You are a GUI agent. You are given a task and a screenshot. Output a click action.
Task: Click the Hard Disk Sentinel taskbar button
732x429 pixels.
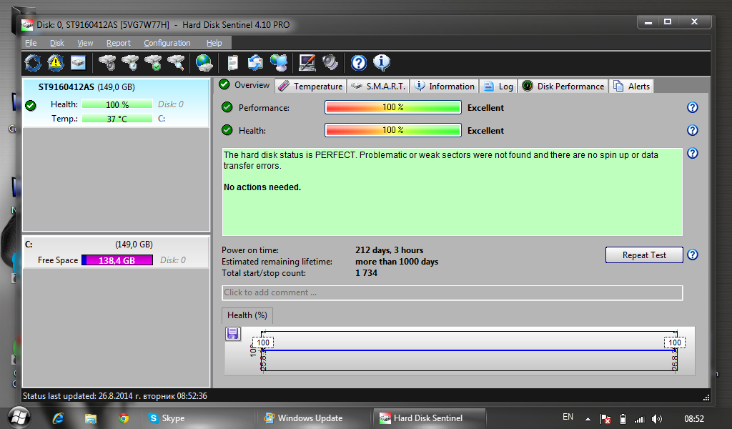point(429,418)
